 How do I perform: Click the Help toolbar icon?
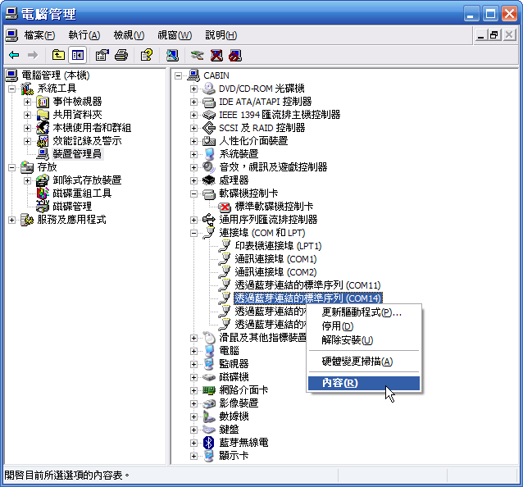(x=147, y=55)
